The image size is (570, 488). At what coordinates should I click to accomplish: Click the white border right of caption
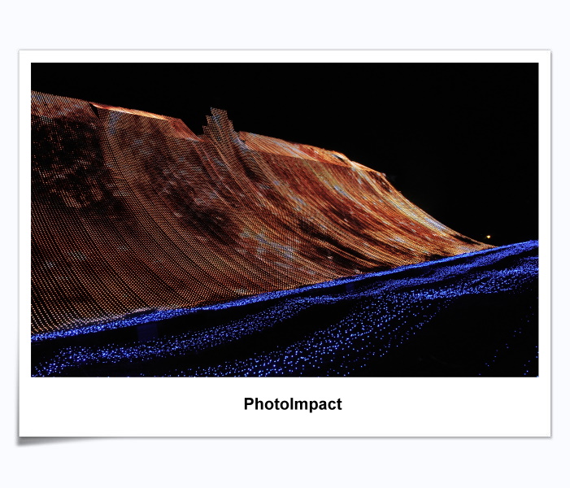(455, 404)
